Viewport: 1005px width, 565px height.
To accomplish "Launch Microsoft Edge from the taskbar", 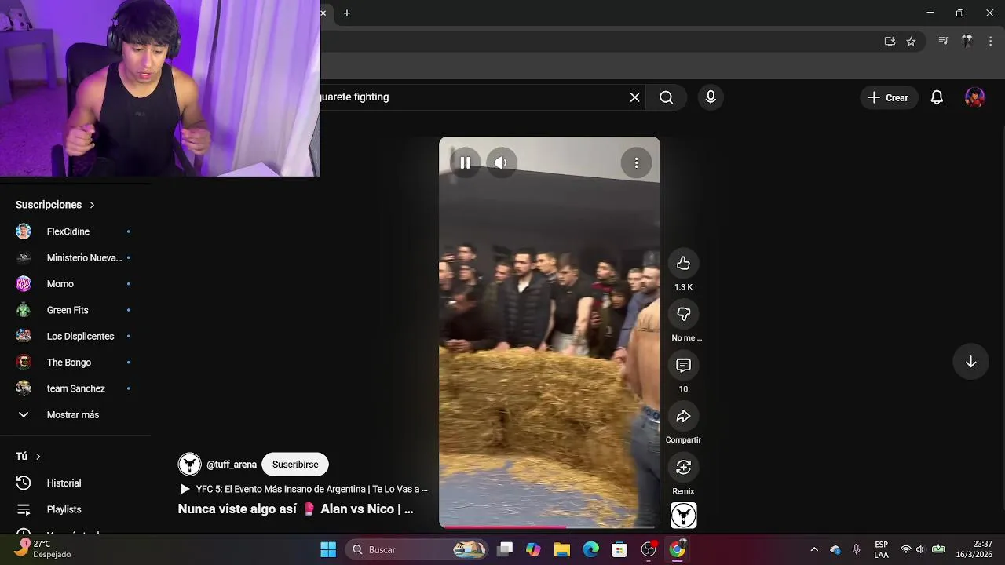I will pos(590,549).
